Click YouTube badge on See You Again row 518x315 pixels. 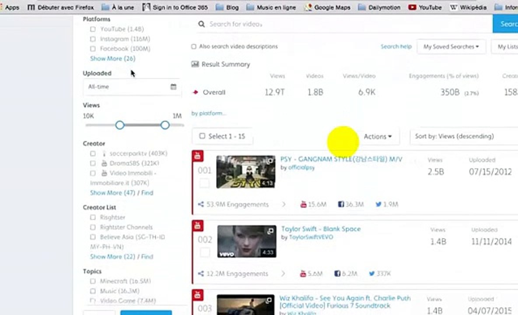[198, 295]
